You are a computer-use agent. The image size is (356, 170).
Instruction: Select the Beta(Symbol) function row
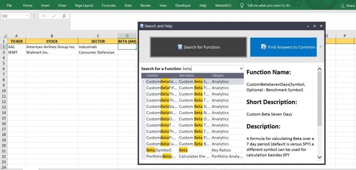tap(192, 150)
